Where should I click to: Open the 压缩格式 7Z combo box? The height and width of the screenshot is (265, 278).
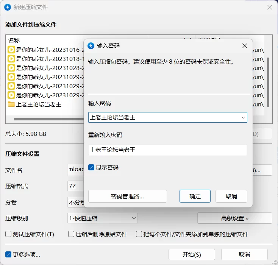(76, 186)
